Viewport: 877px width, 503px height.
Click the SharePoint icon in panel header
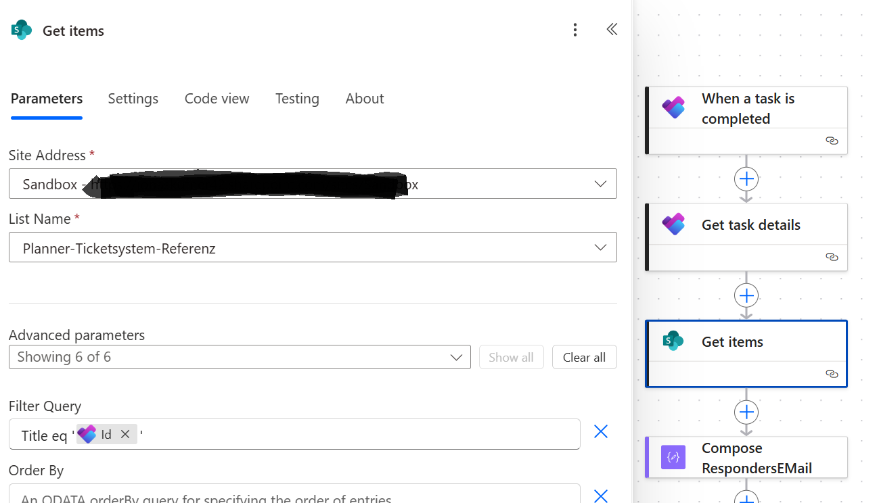[22, 30]
